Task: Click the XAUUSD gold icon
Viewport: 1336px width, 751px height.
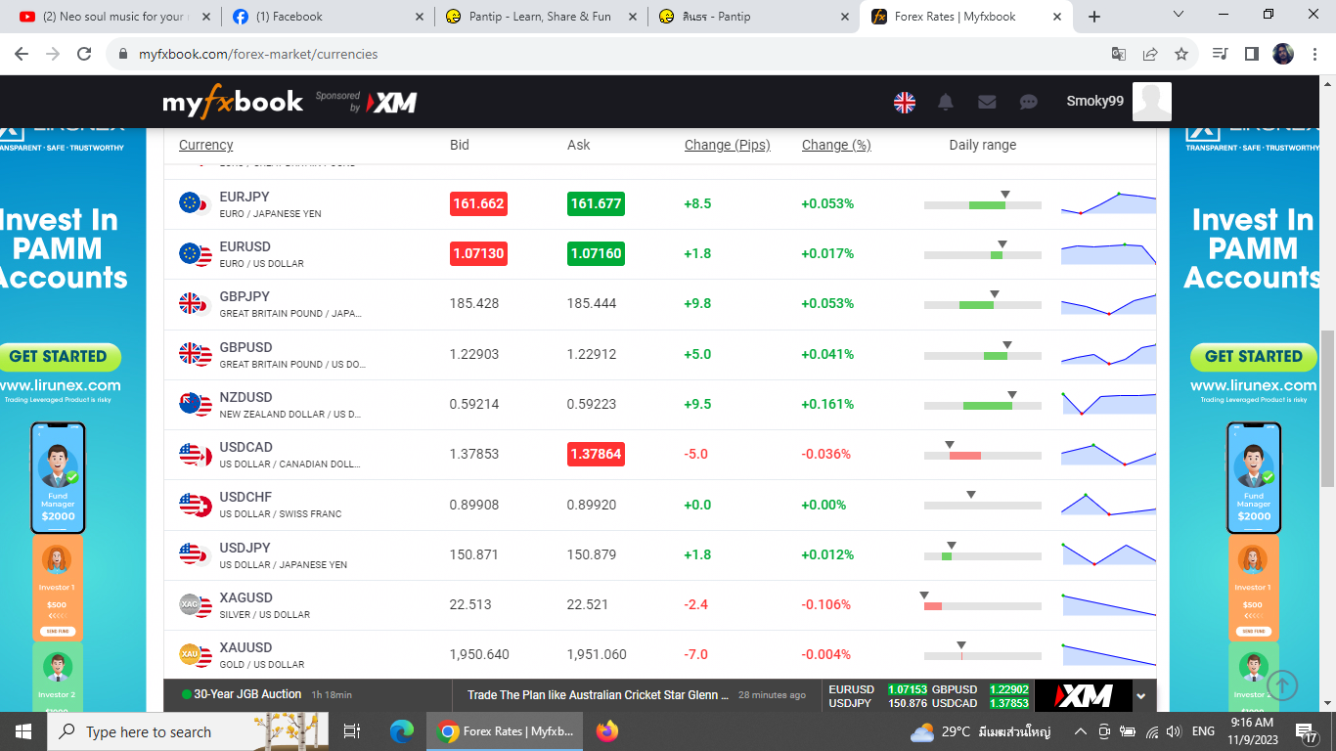Action: click(x=194, y=654)
